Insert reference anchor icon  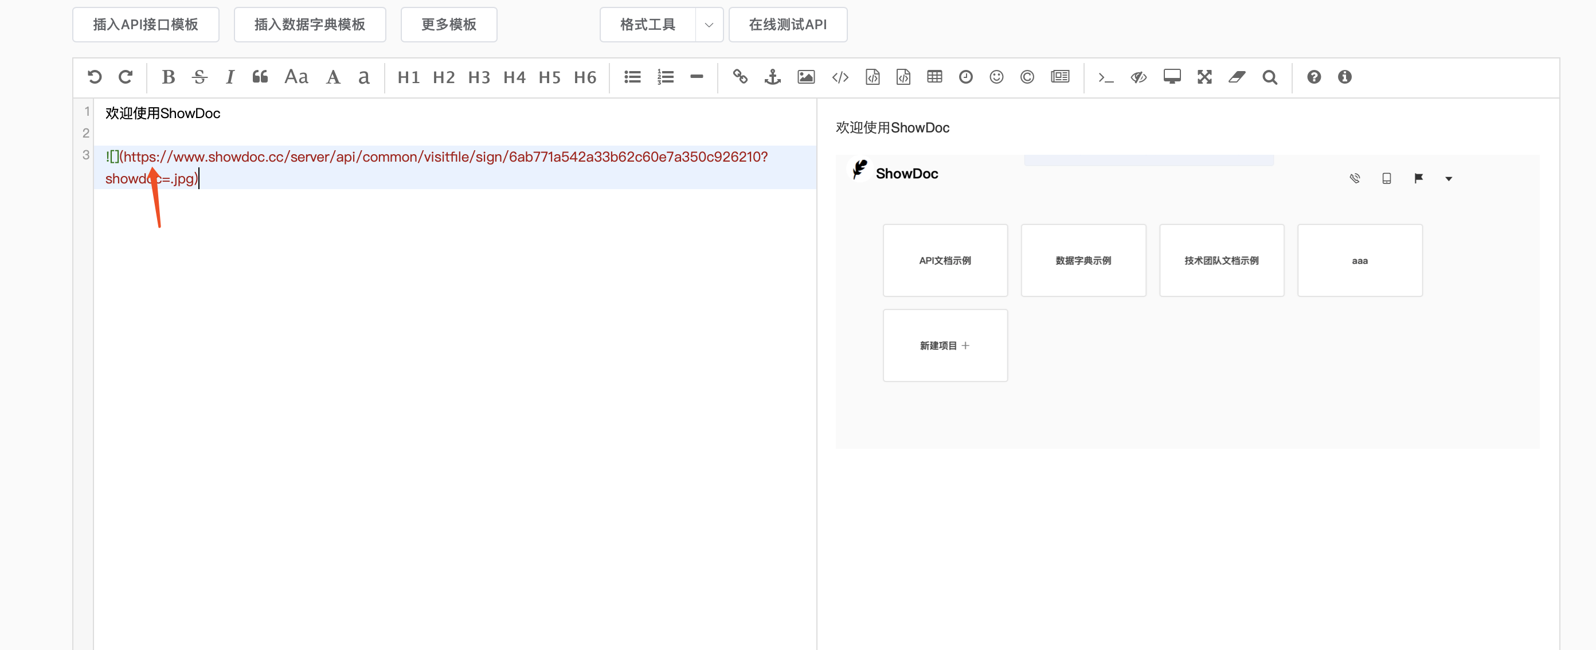coord(773,77)
